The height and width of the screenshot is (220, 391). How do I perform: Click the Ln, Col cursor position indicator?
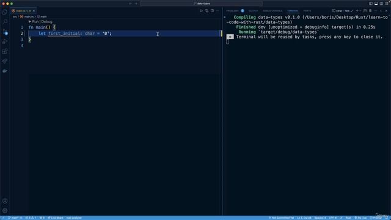pyautogui.click(x=304, y=218)
